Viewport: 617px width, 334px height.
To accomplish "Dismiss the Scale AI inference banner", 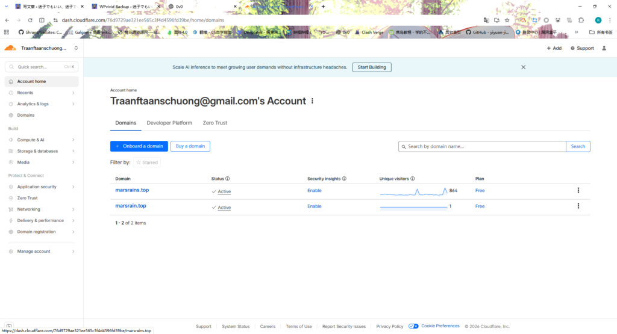I will [x=523, y=67].
